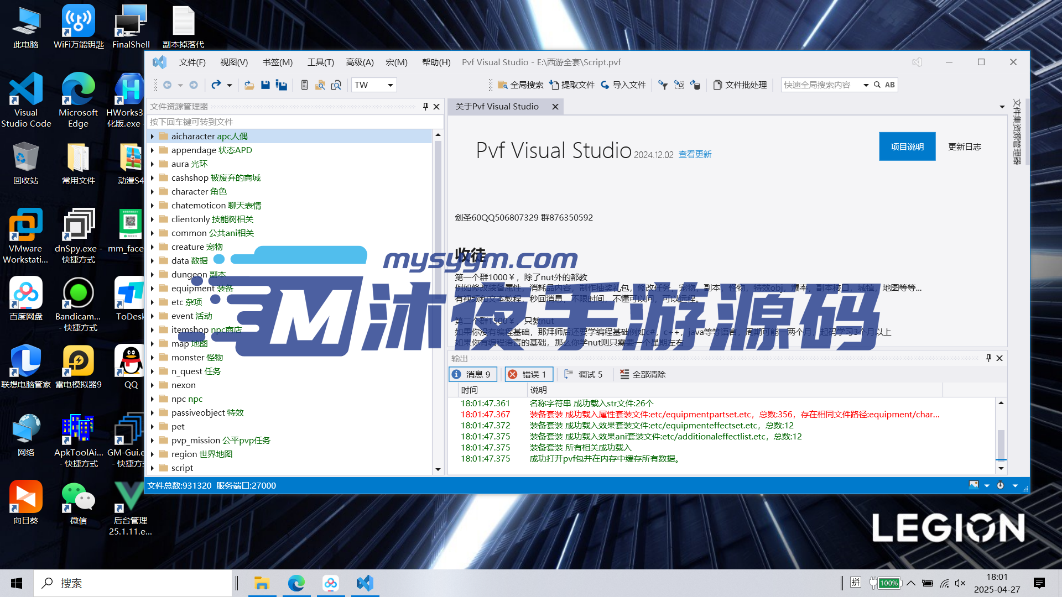The width and height of the screenshot is (1062, 597).
Task: Expand the quick search scope dropdown
Action: tap(866, 85)
